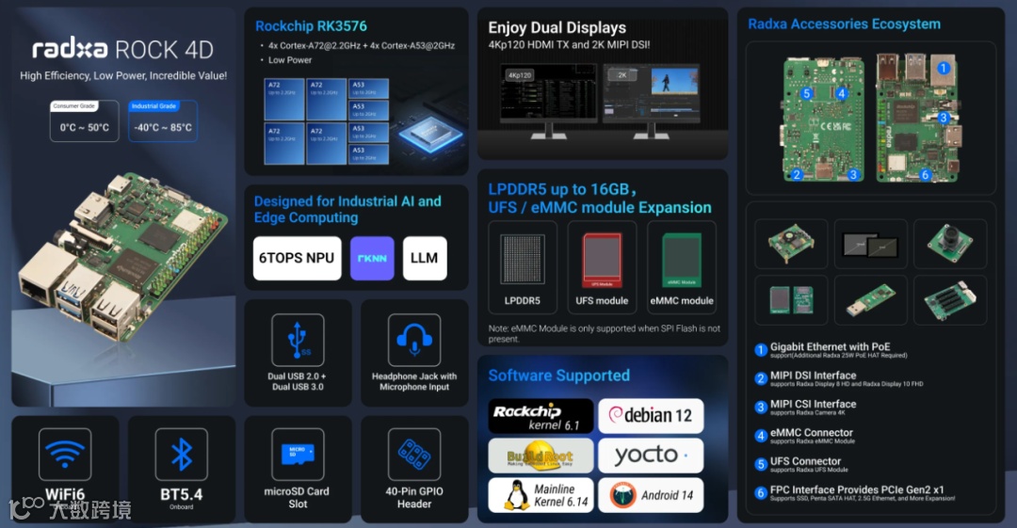The width and height of the screenshot is (1017, 528).
Task: Click the yocto logo
Action: (x=651, y=456)
